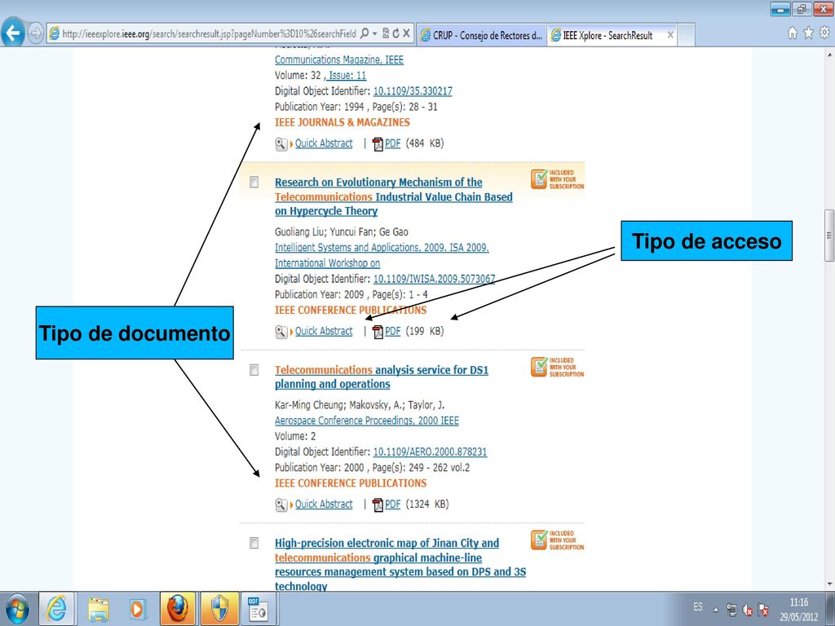Click the URL address field

(209, 33)
